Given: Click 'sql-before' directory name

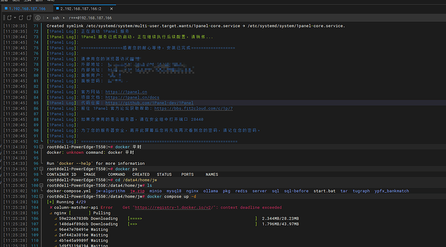Looking at the screenshot, I should 296,191.
